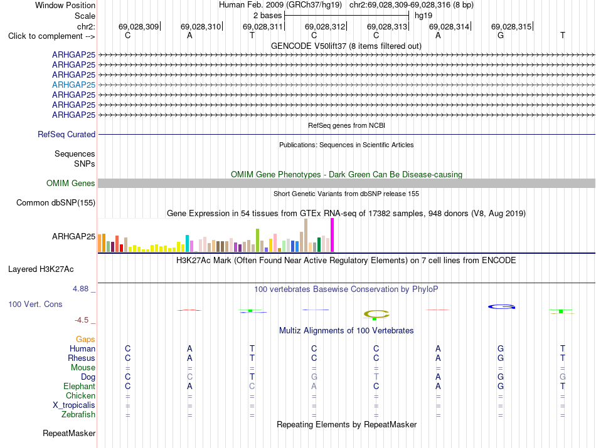596x448 pixels.
Task: Click the 'OMIM Gene Phenotypes' track title
Action: (x=346, y=175)
